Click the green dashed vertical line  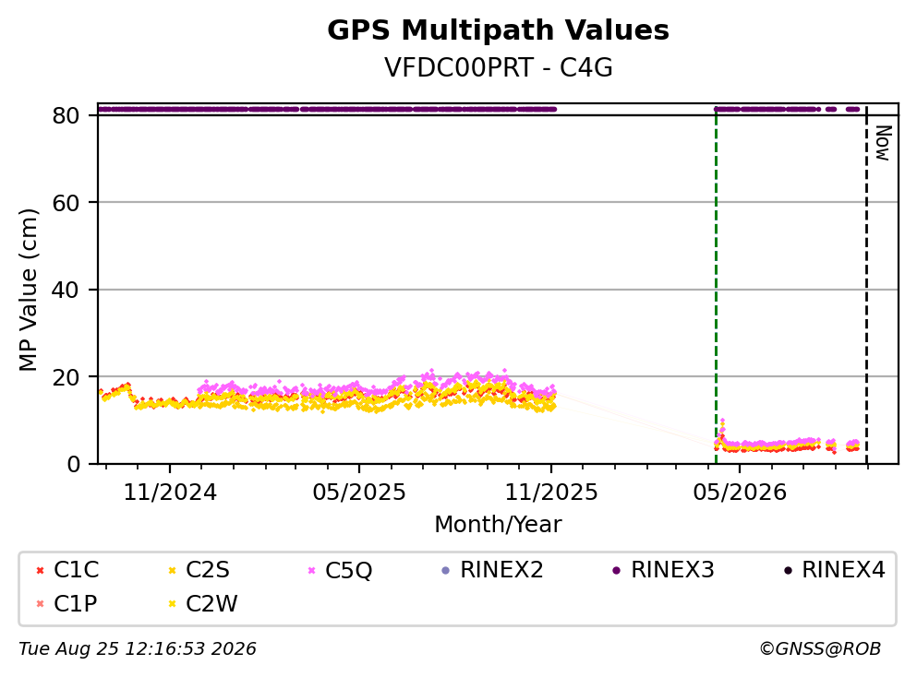coord(716,286)
